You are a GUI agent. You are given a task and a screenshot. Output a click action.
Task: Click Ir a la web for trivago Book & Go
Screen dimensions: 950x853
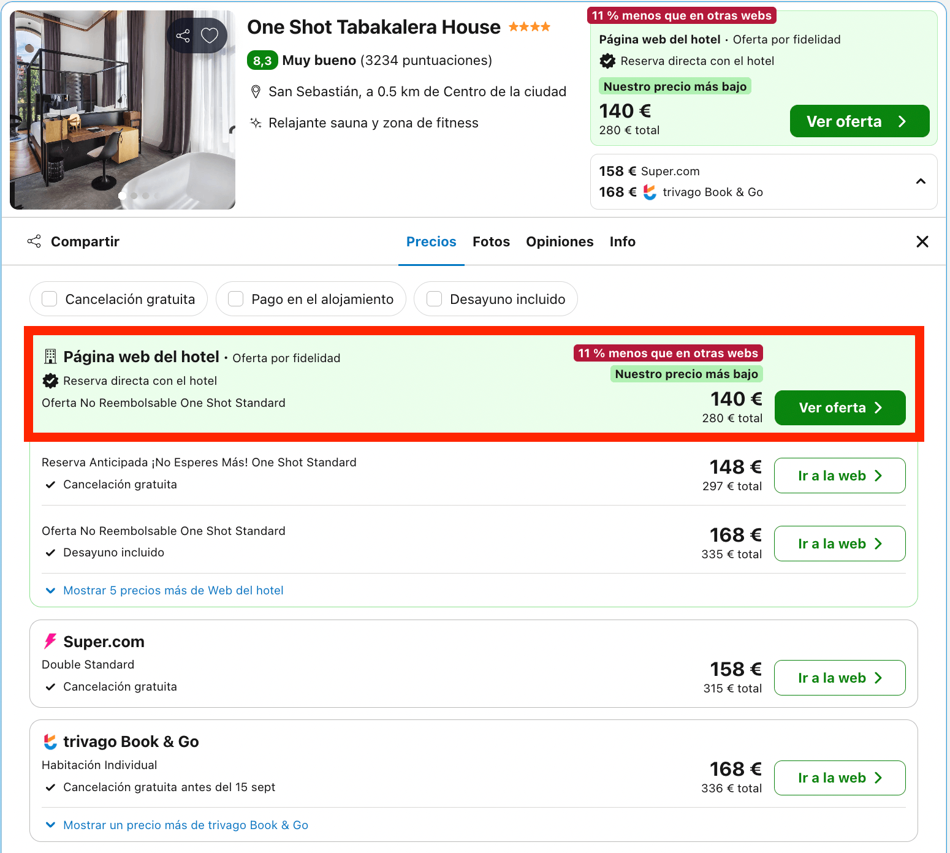tap(840, 778)
